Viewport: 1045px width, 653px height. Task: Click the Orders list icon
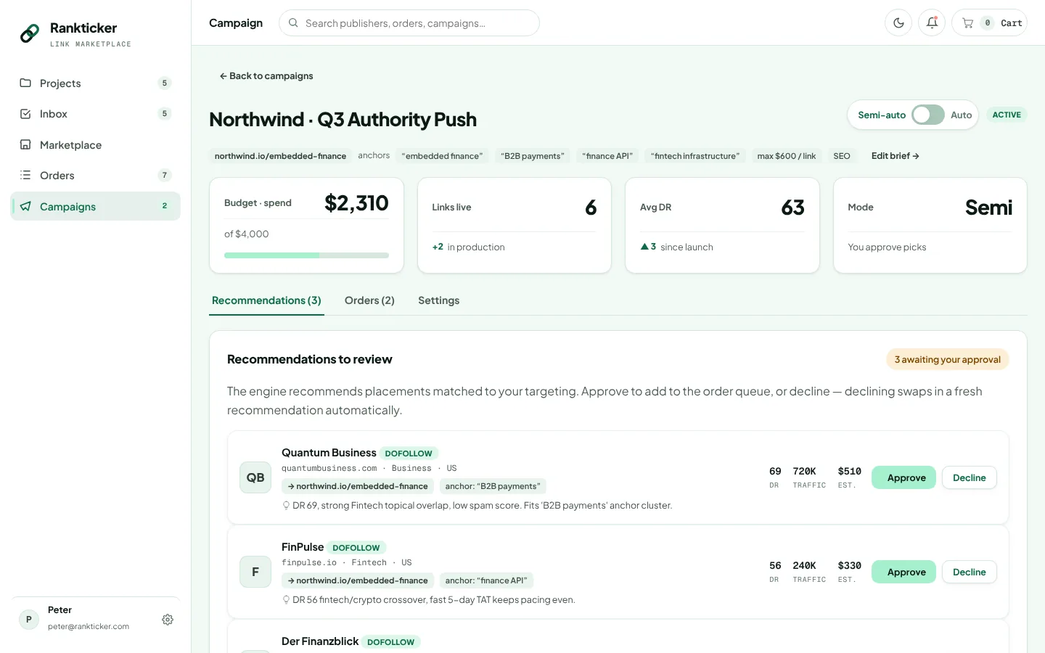pyautogui.click(x=25, y=175)
